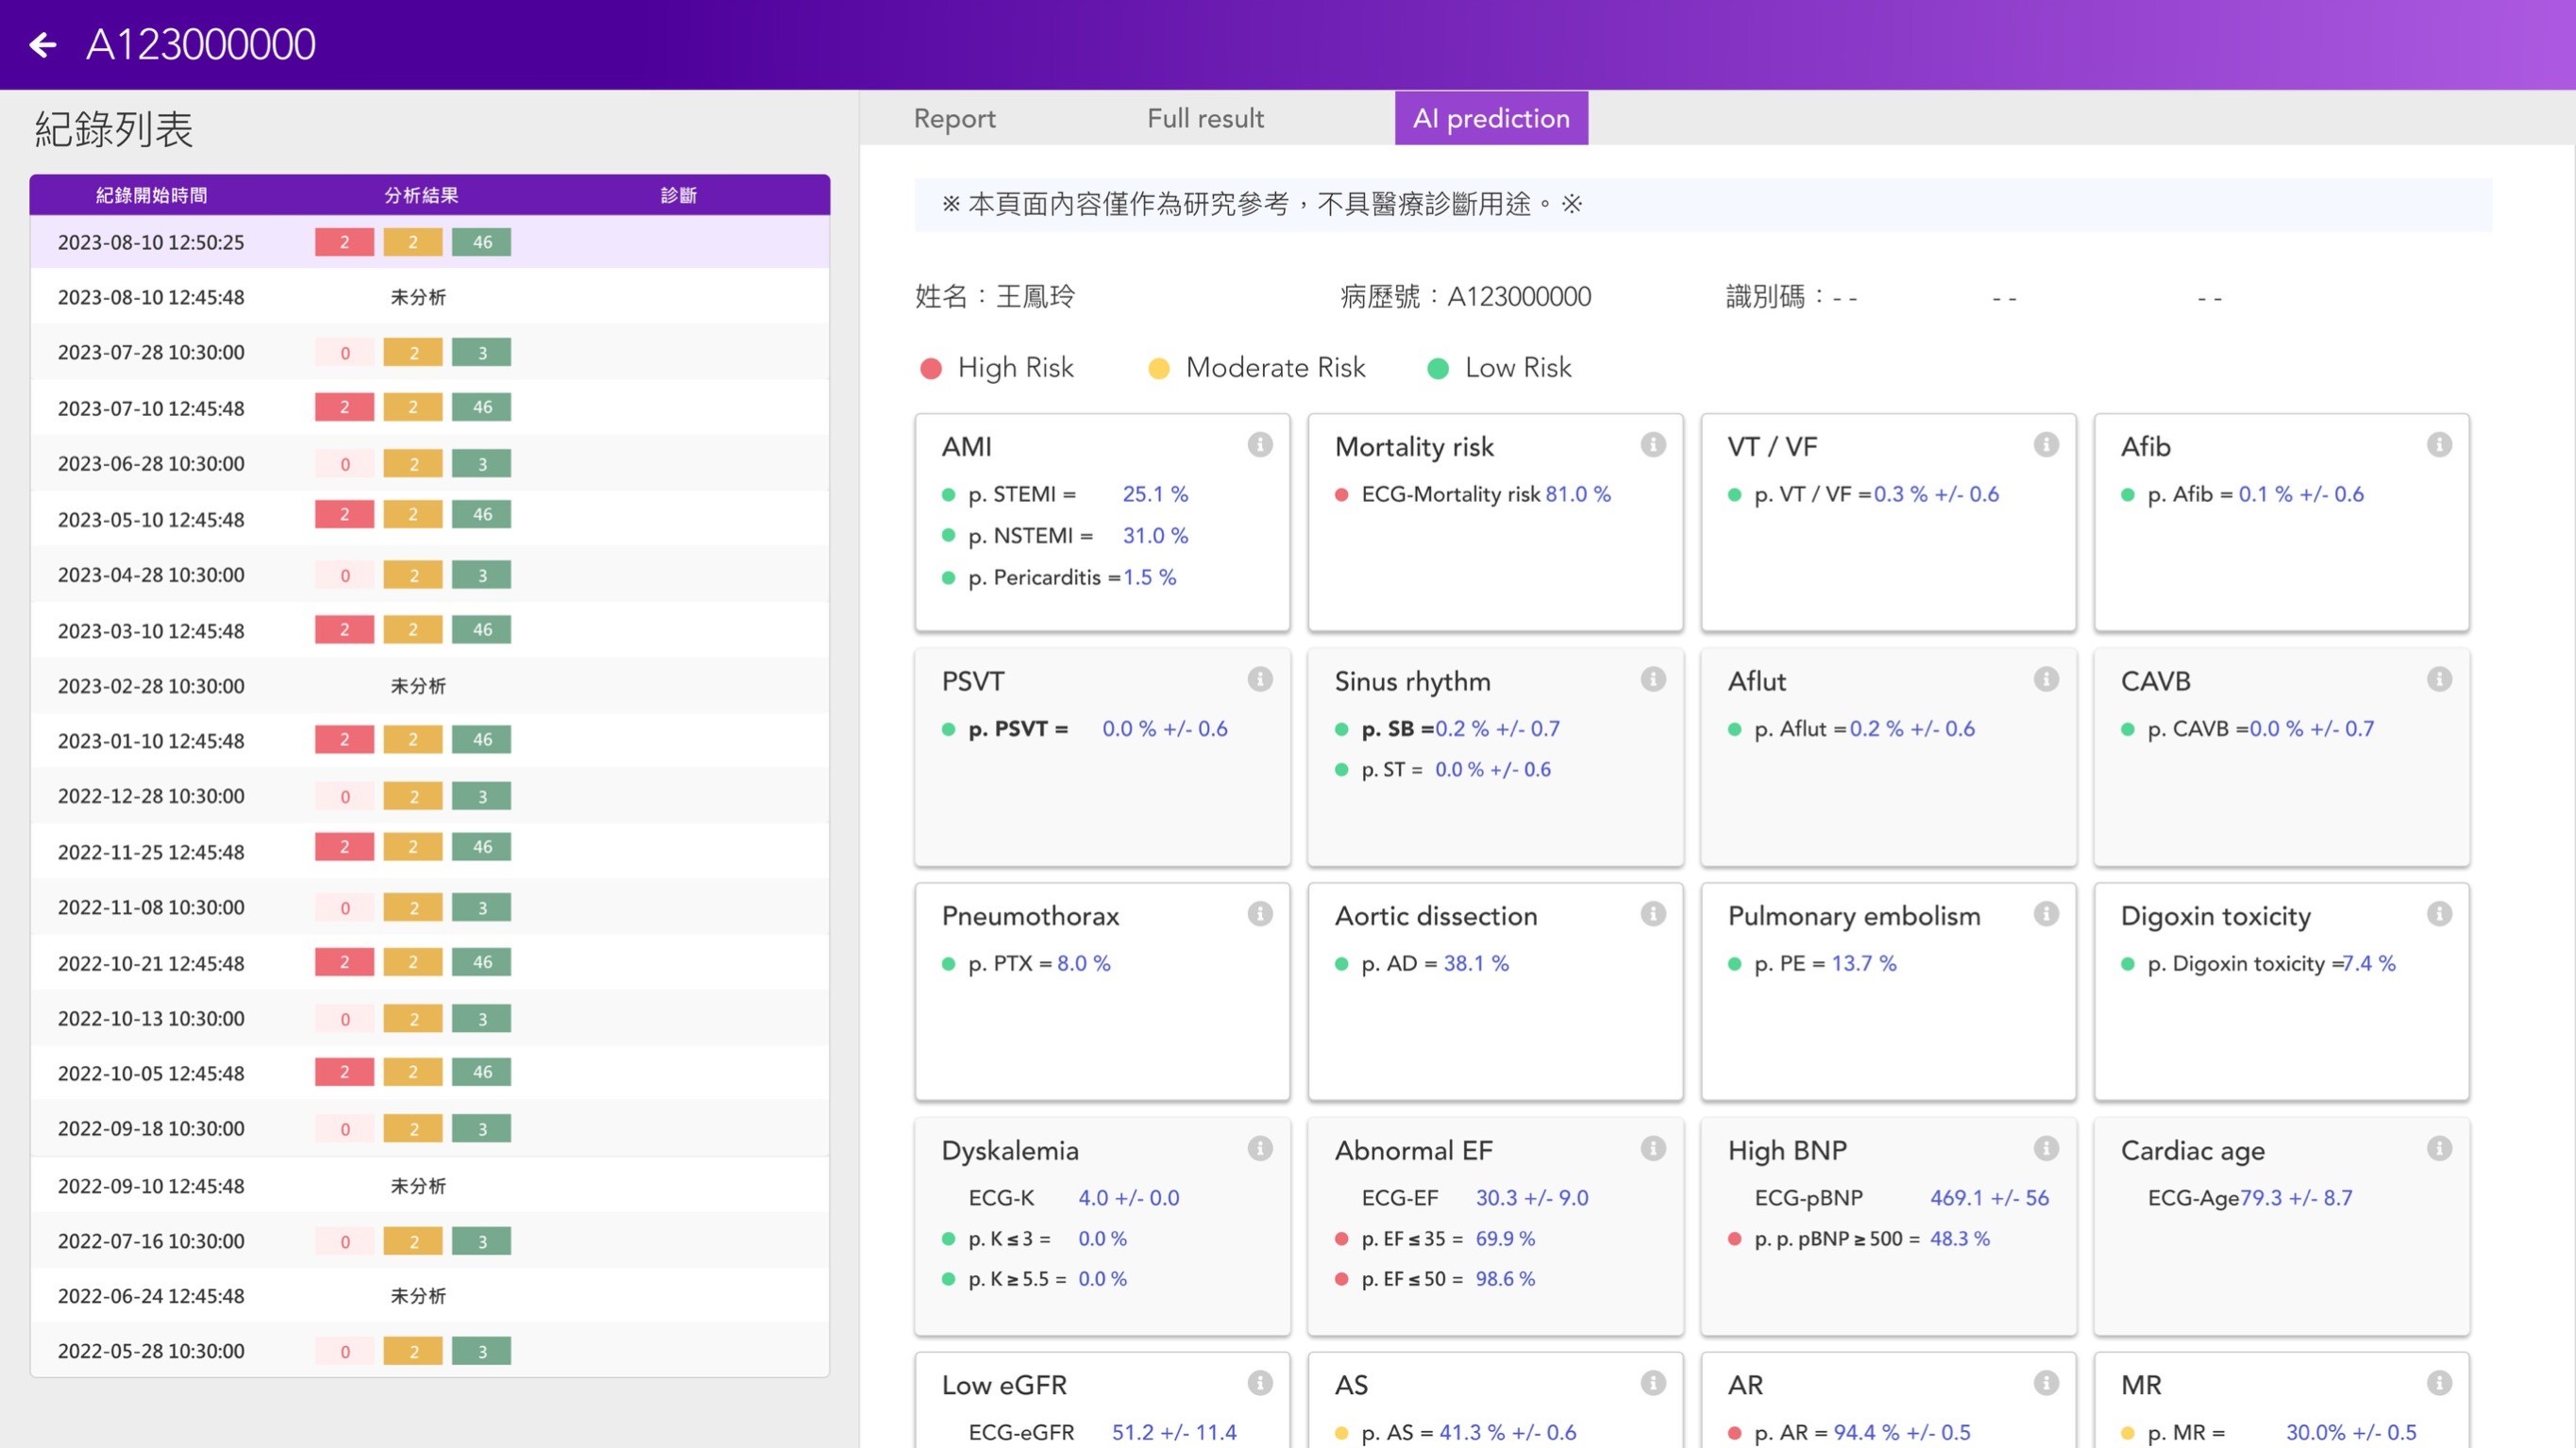The image size is (2576, 1448).
Task: Select record 2023-01-10 12:45:48
Action: click(x=429, y=741)
